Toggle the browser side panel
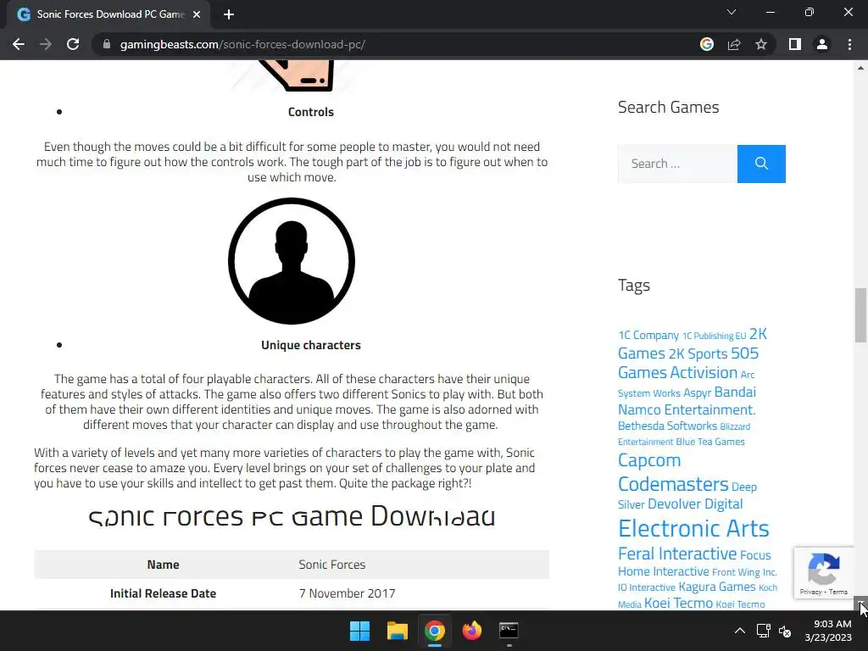 795,44
